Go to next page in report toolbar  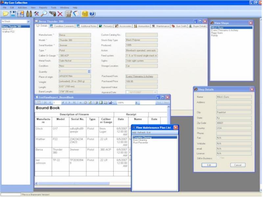point(69,102)
